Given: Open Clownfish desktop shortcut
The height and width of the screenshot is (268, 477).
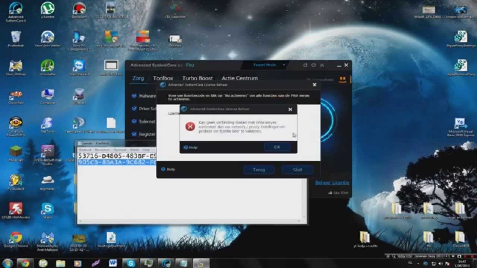Looking at the screenshot, I should click(x=16, y=96).
